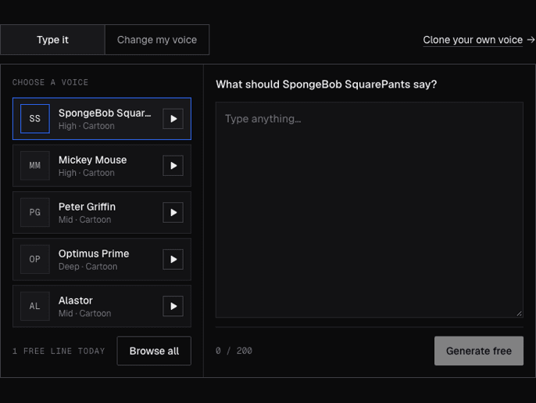This screenshot has width=536, height=403.
Task: Click the What should SpongeBob SquarePants say heading
Action: pyautogui.click(x=327, y=85)
